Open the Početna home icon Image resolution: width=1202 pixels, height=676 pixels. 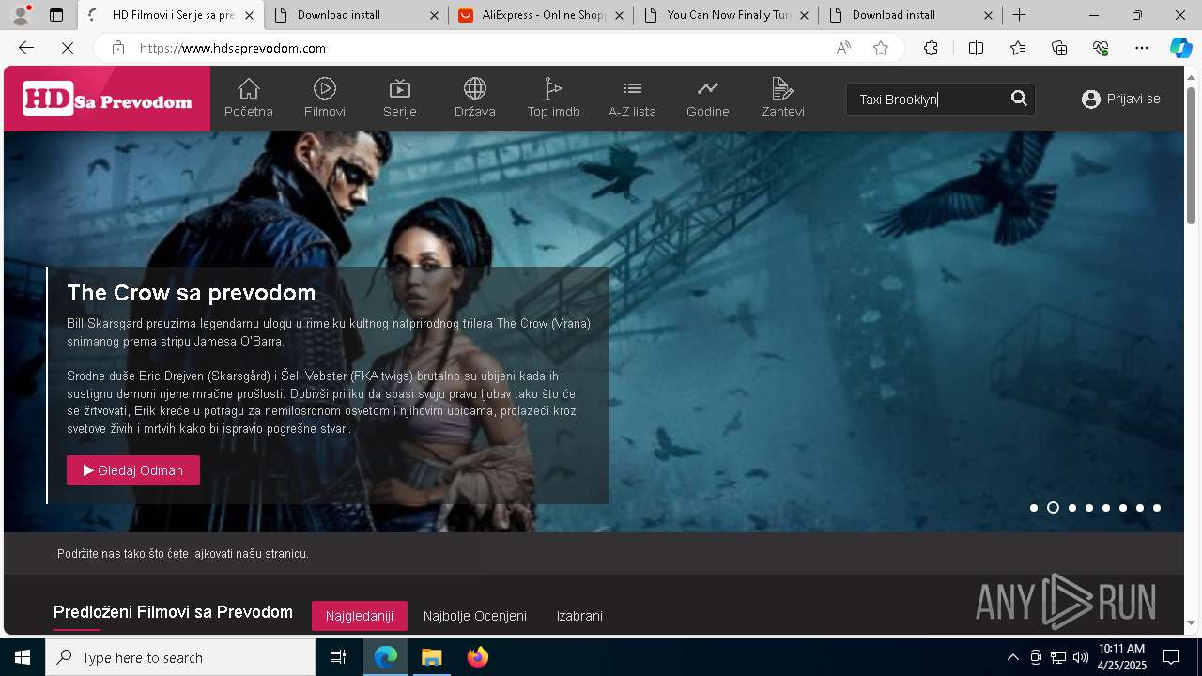click(x=248, y=88)
